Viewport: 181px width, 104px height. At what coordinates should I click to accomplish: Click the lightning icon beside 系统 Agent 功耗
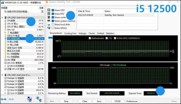(5, 48)
